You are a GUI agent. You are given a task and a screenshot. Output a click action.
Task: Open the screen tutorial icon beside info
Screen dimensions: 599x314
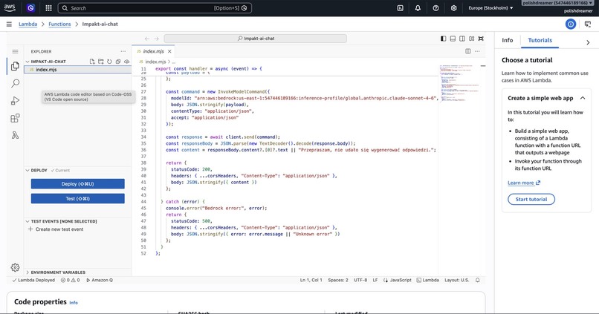coord(588,24)
